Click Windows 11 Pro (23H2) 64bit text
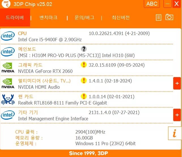Viewport: 182px width, 157px height. coord(105,144)
